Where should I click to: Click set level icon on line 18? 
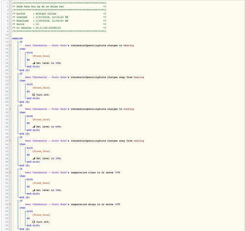tap(34, 63)
